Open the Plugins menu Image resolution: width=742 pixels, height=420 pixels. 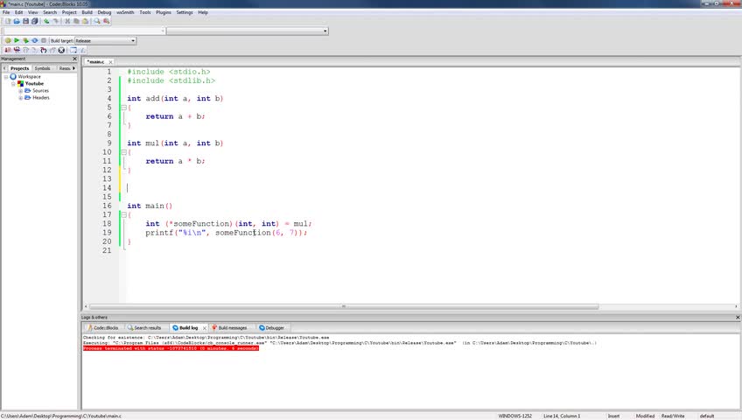[x=164, y=12]
